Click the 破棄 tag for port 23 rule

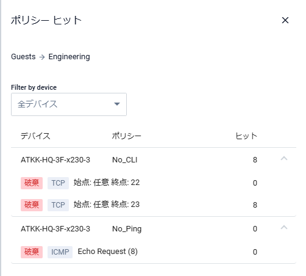tap(32, 205)
